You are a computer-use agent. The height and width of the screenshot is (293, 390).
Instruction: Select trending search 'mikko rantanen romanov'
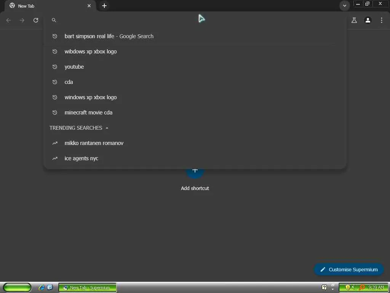(x=195, y=143)
